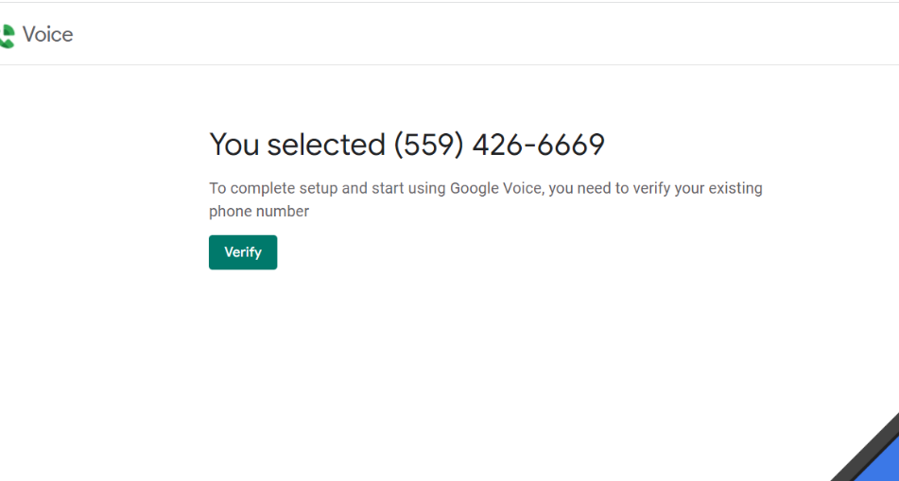Click the (559) area code in heading

pos(428,145)
